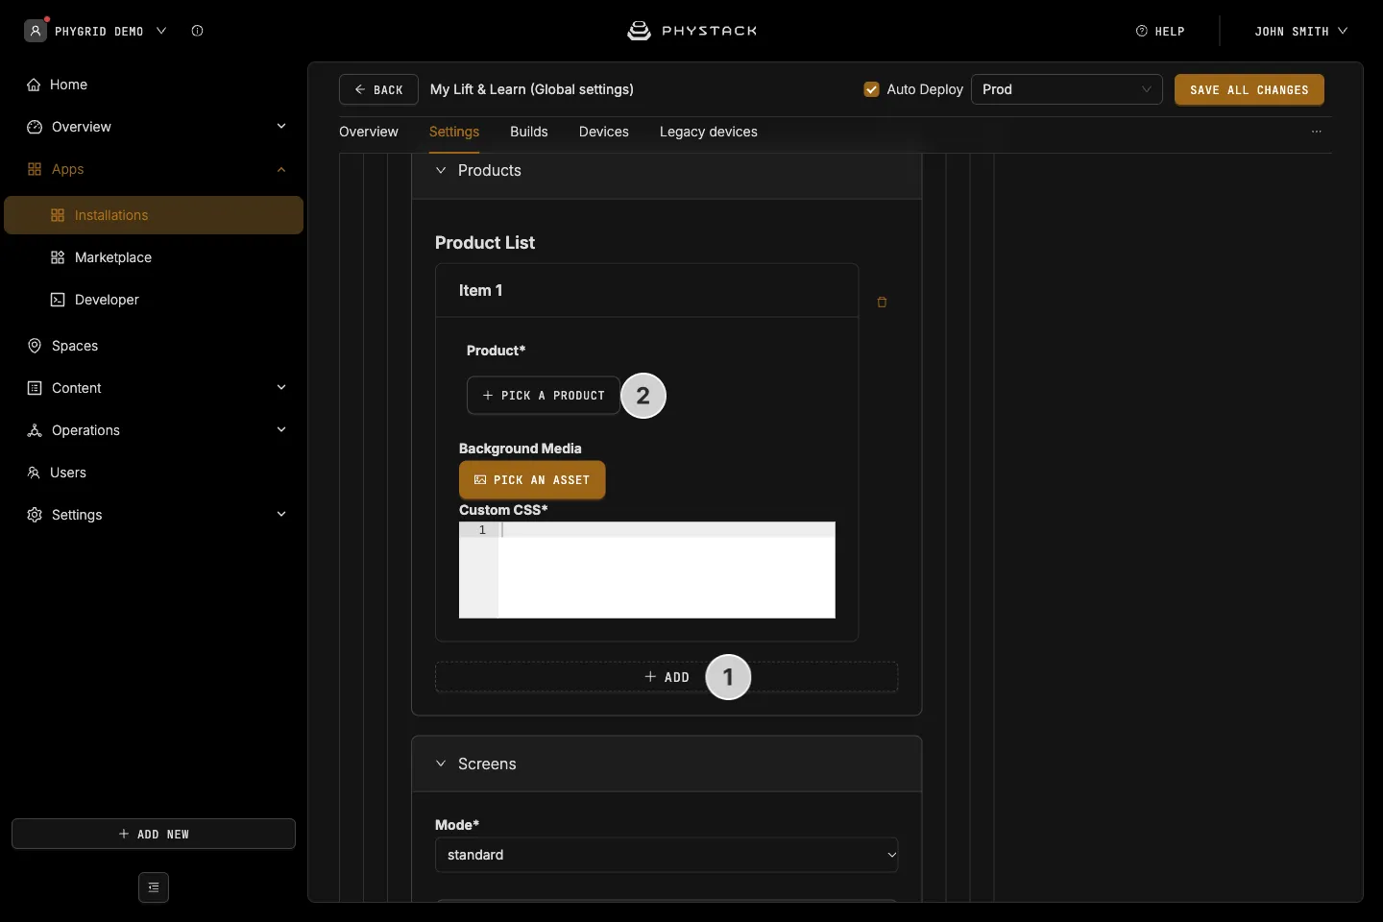
Task: Click the Users icon in sidebar
Action: pyautogui.click(x=34, y=473)
